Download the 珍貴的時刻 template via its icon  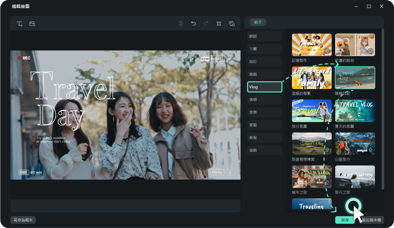point(370,51)
